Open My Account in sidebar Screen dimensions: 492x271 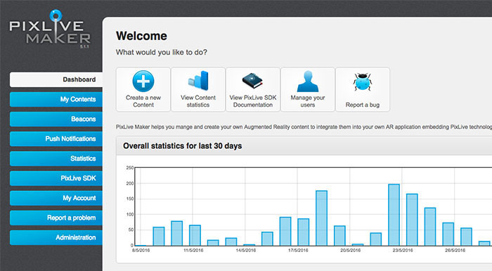56,198
